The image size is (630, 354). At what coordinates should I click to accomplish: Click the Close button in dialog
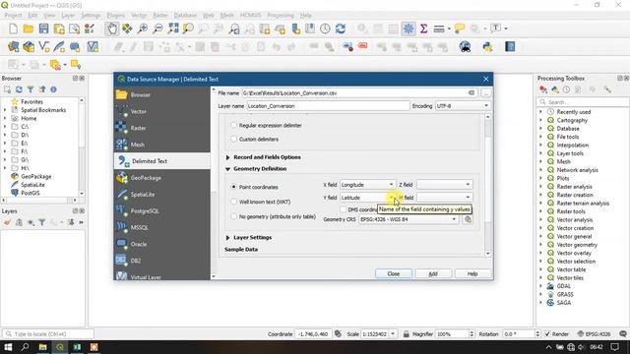tap(394, 273)
